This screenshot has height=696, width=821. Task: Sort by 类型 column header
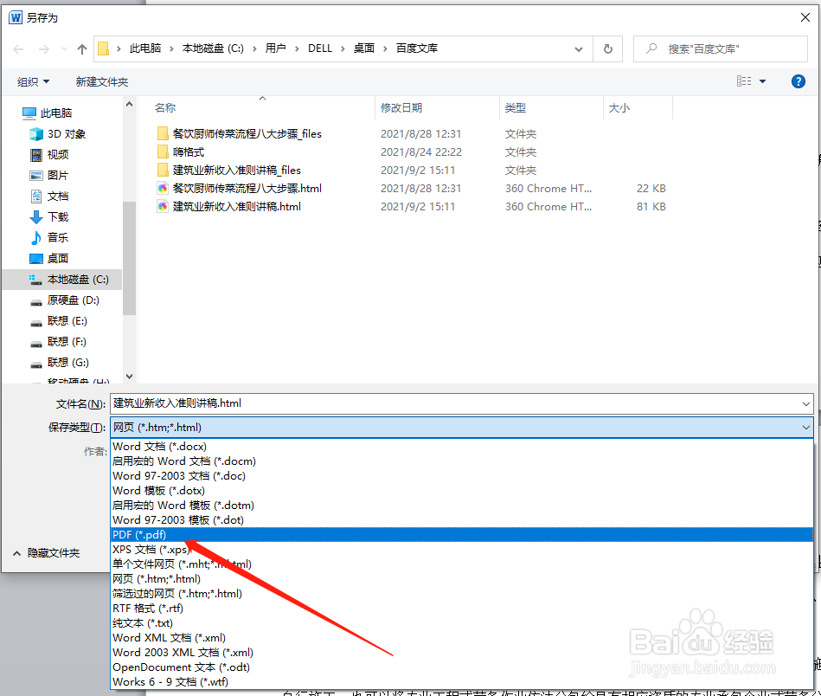[x=516, y=108]
